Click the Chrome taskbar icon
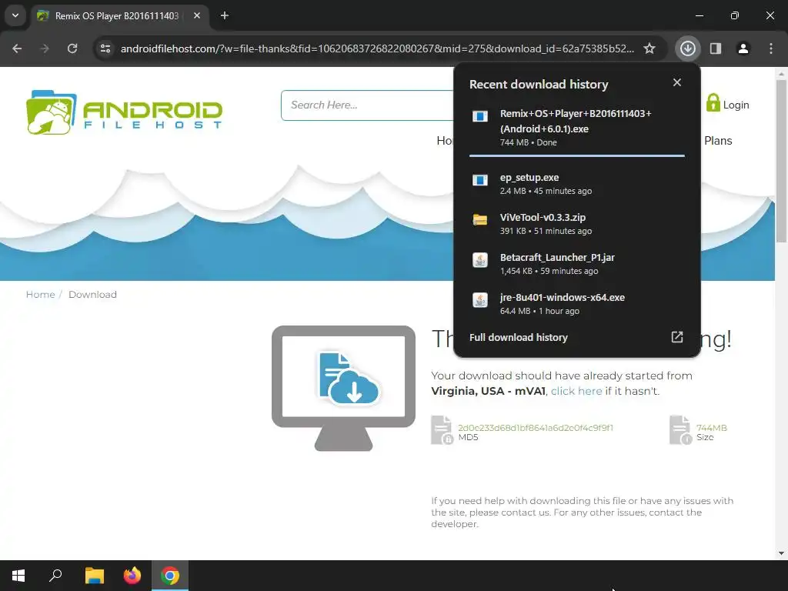The height and width of the screenshot is (591, 788). (x=170, y=576)
